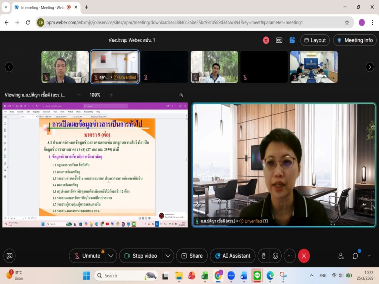Image resolution: width=379 pixels, height=284 pixels.
Task: Open the Chrome profile avatar
Action: [x=362, y=23]
